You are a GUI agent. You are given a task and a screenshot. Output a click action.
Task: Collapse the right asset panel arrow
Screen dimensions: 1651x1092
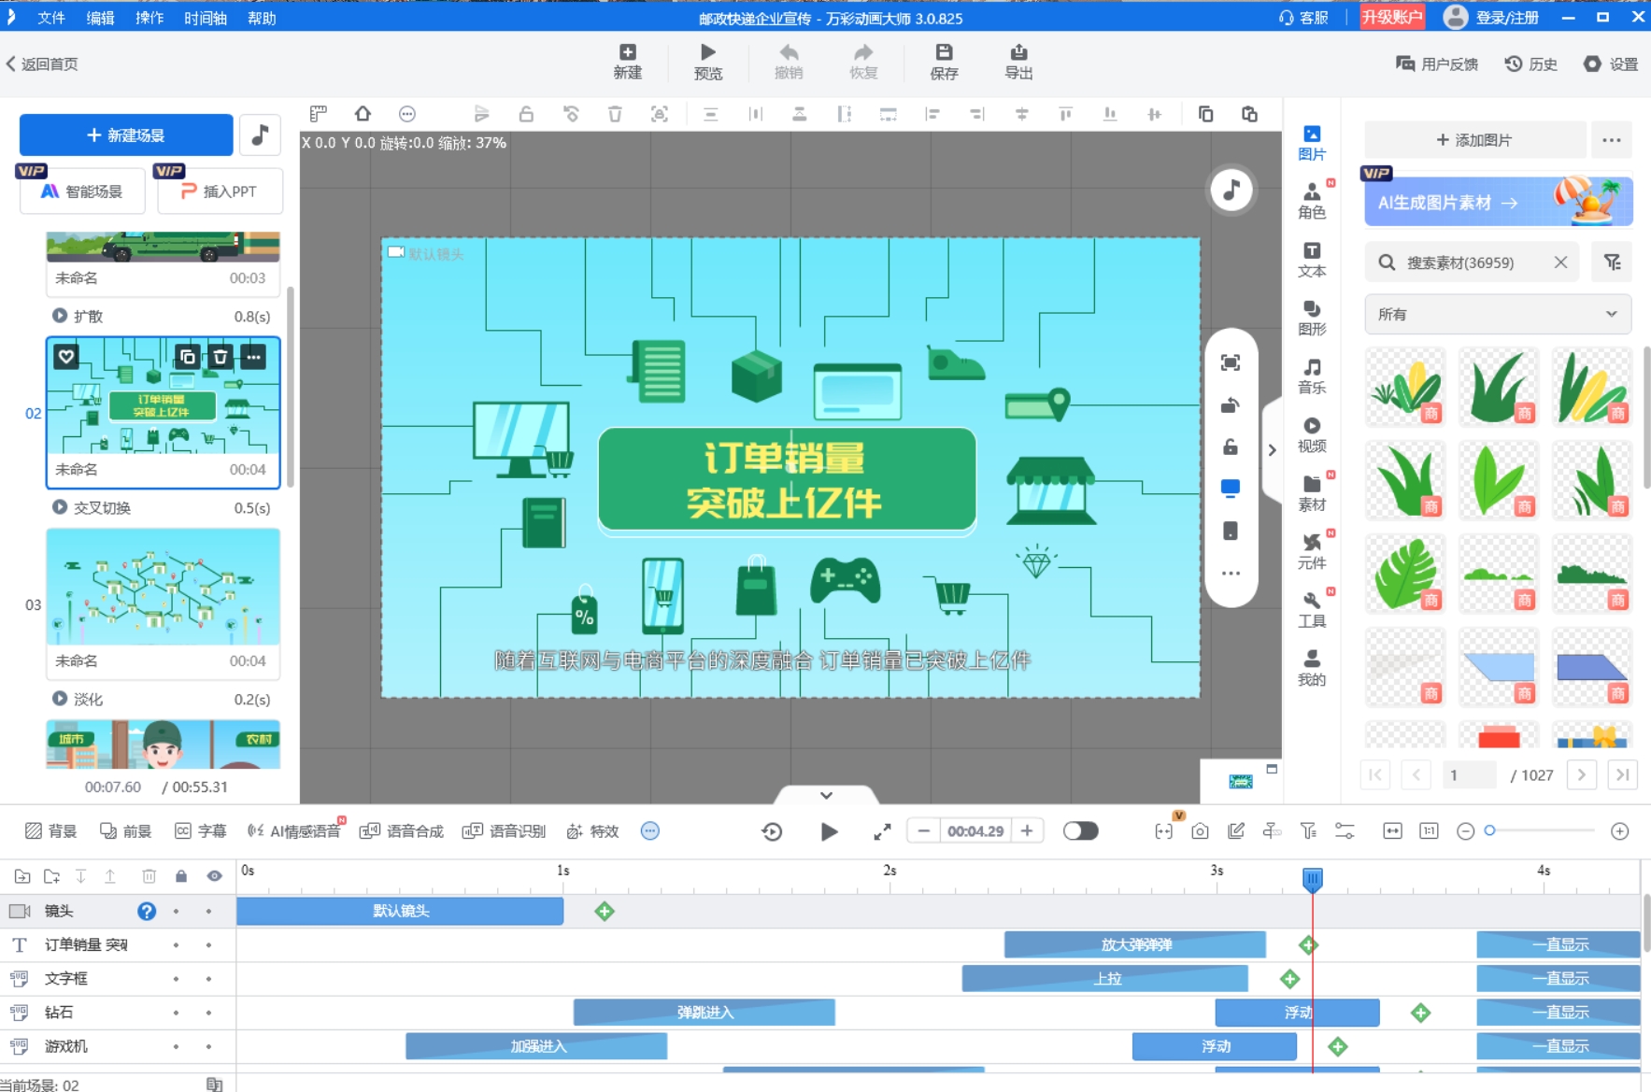click(1272, 450)
